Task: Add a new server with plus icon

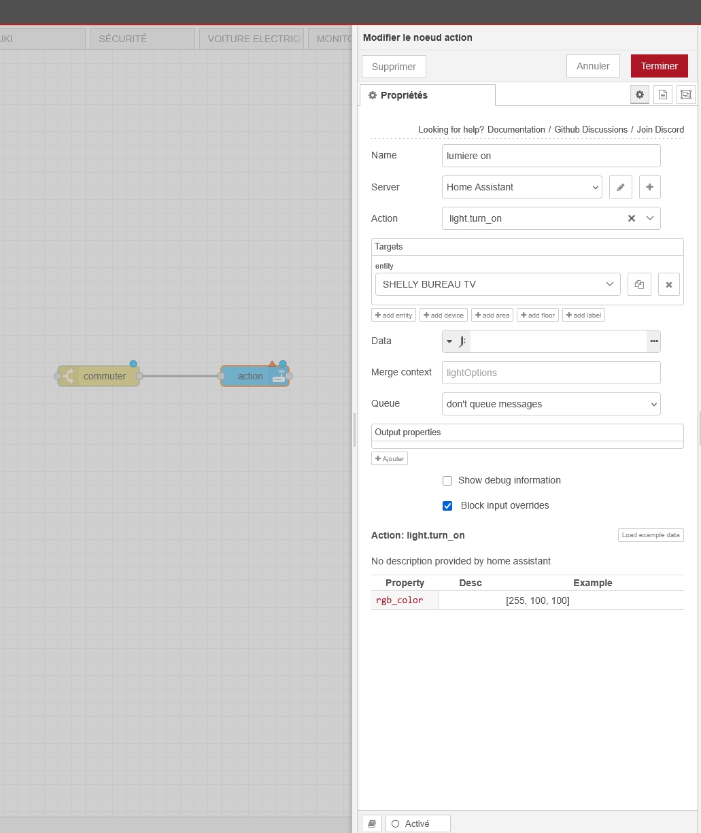Action: pos(650,187)
